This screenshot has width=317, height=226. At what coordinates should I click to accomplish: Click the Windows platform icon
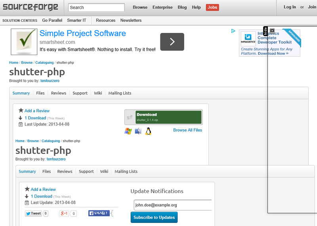click(x=128, y=131)
